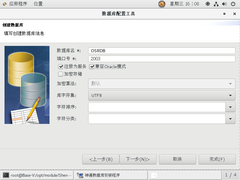The width and height of the screenshot is (240, 180).
Task: Click the 数据库名 input field
Action: 161,51
